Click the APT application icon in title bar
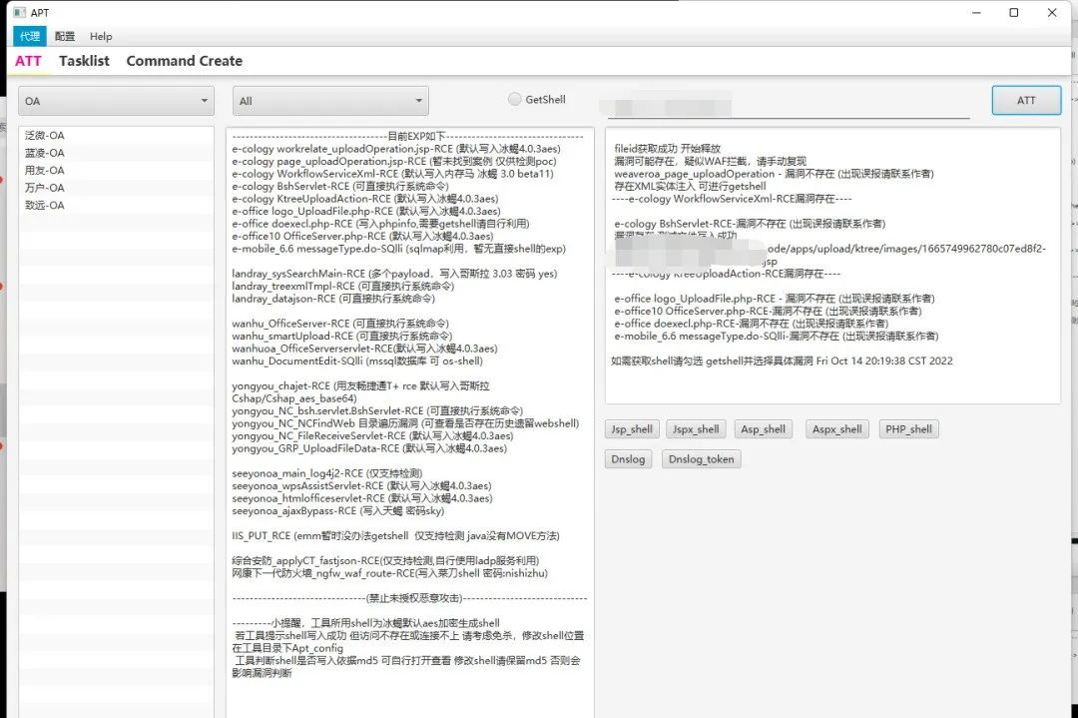 point(19,12)
